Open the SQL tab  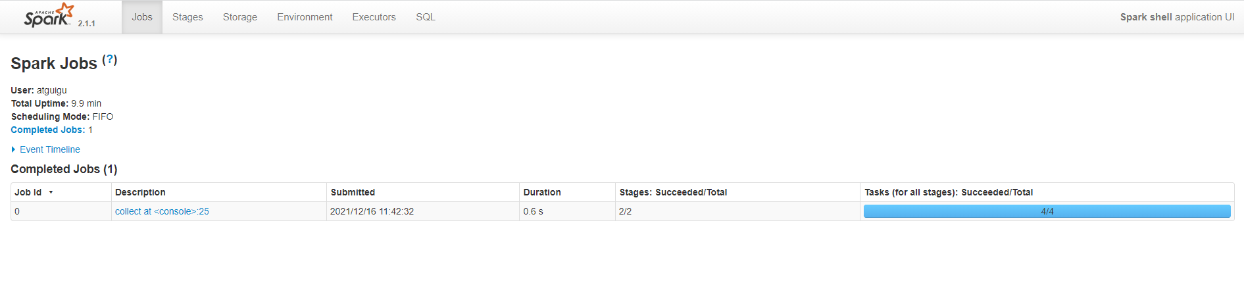click(x=426, y=17)
